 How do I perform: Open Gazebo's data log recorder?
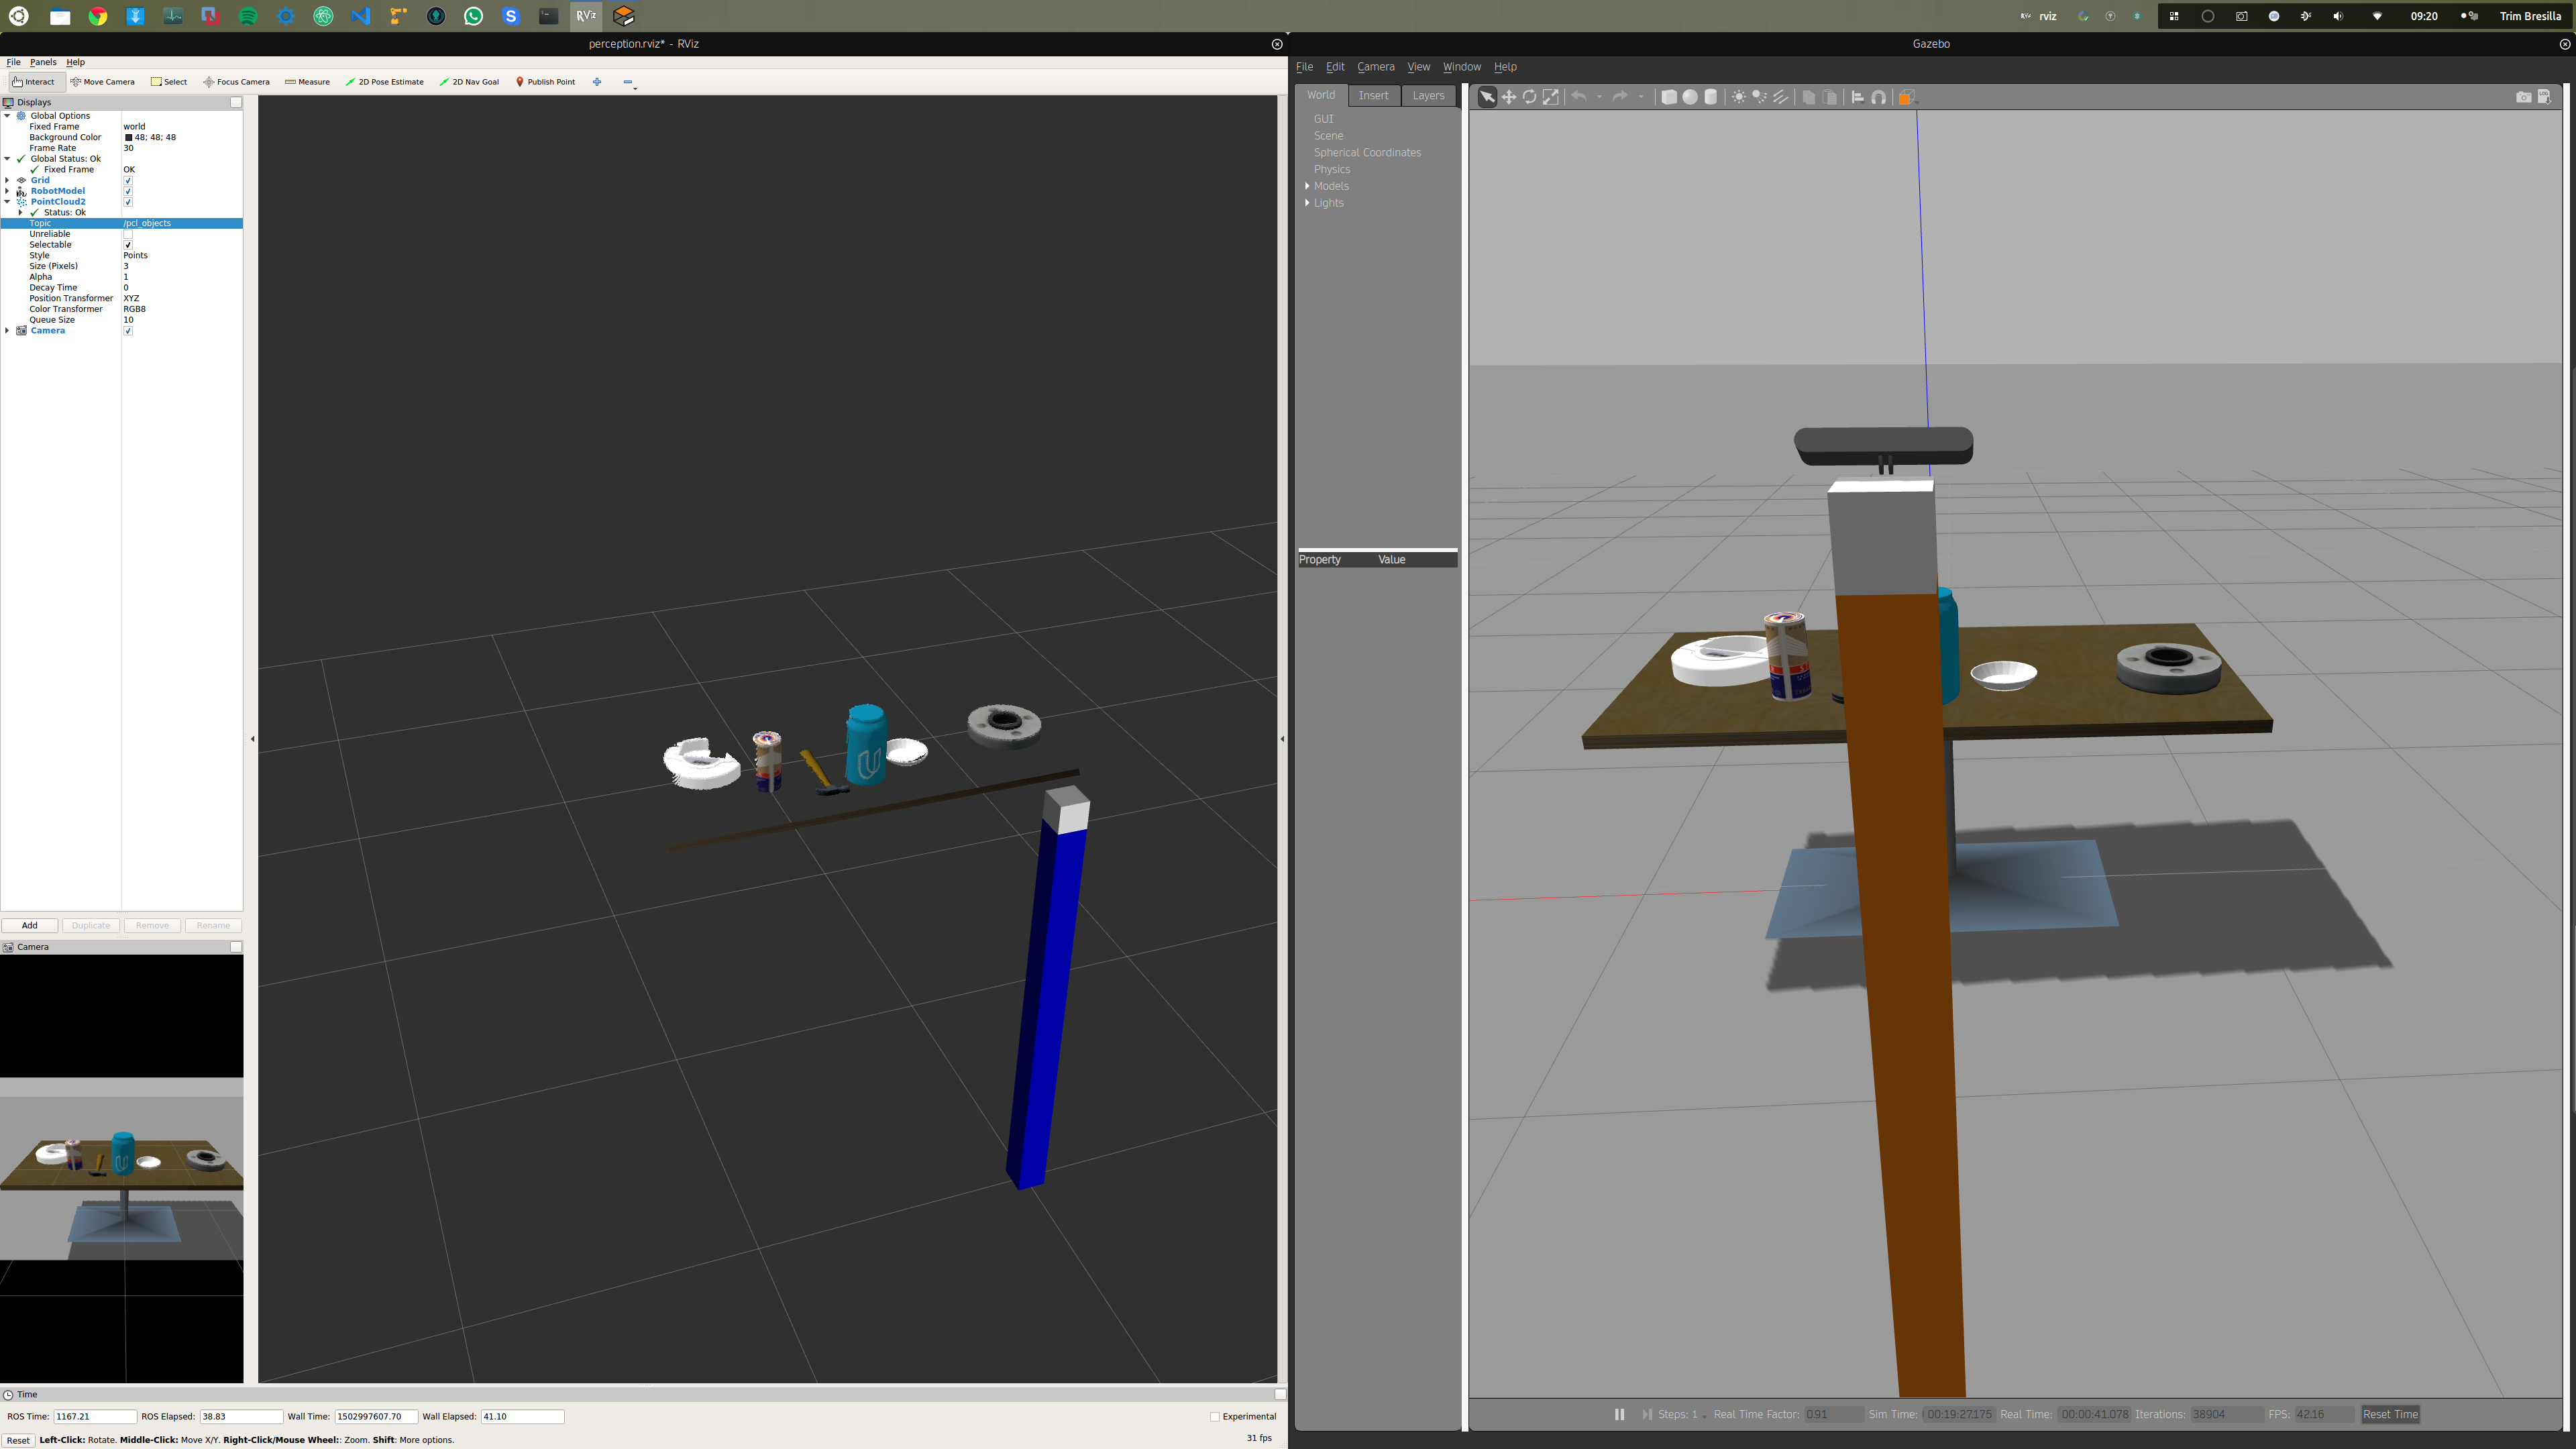pyautogui.click(x=2545, y=97)
